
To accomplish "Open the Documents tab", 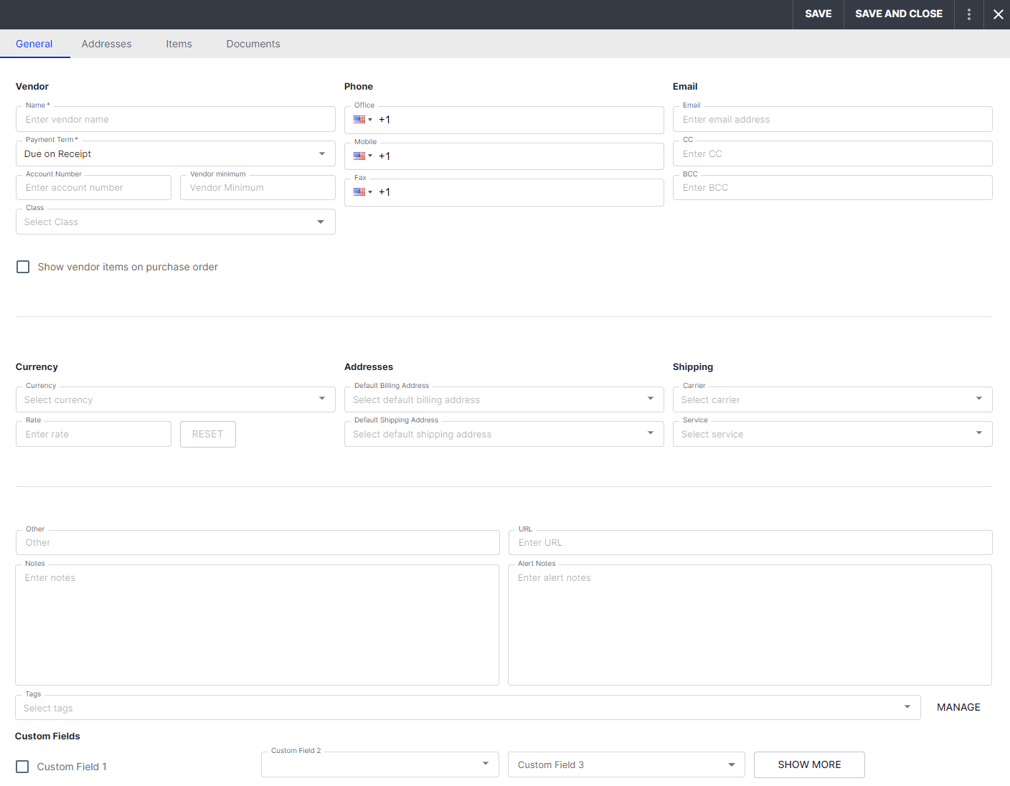I will pos(253,44).
